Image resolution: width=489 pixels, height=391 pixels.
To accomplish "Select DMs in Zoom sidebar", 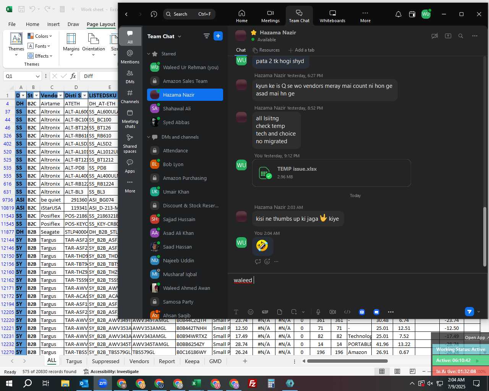I will pyautogui.click(x=130, y=76).
